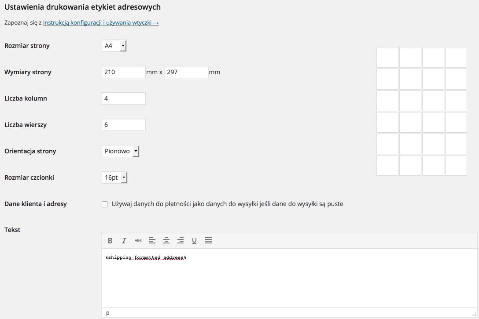Enable using billing data as shipping data

pyautogui.click(x=105, y=204)
